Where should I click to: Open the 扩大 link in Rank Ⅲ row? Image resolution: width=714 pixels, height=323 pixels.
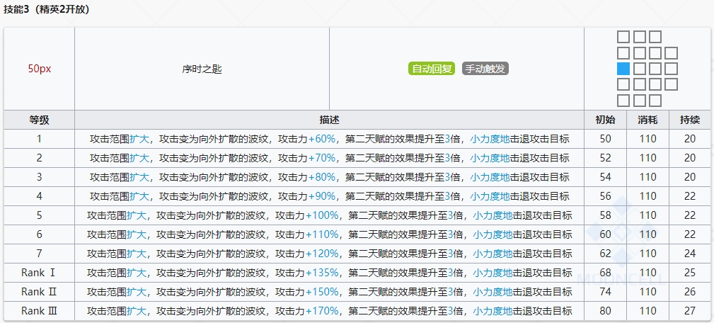point(137,311)
